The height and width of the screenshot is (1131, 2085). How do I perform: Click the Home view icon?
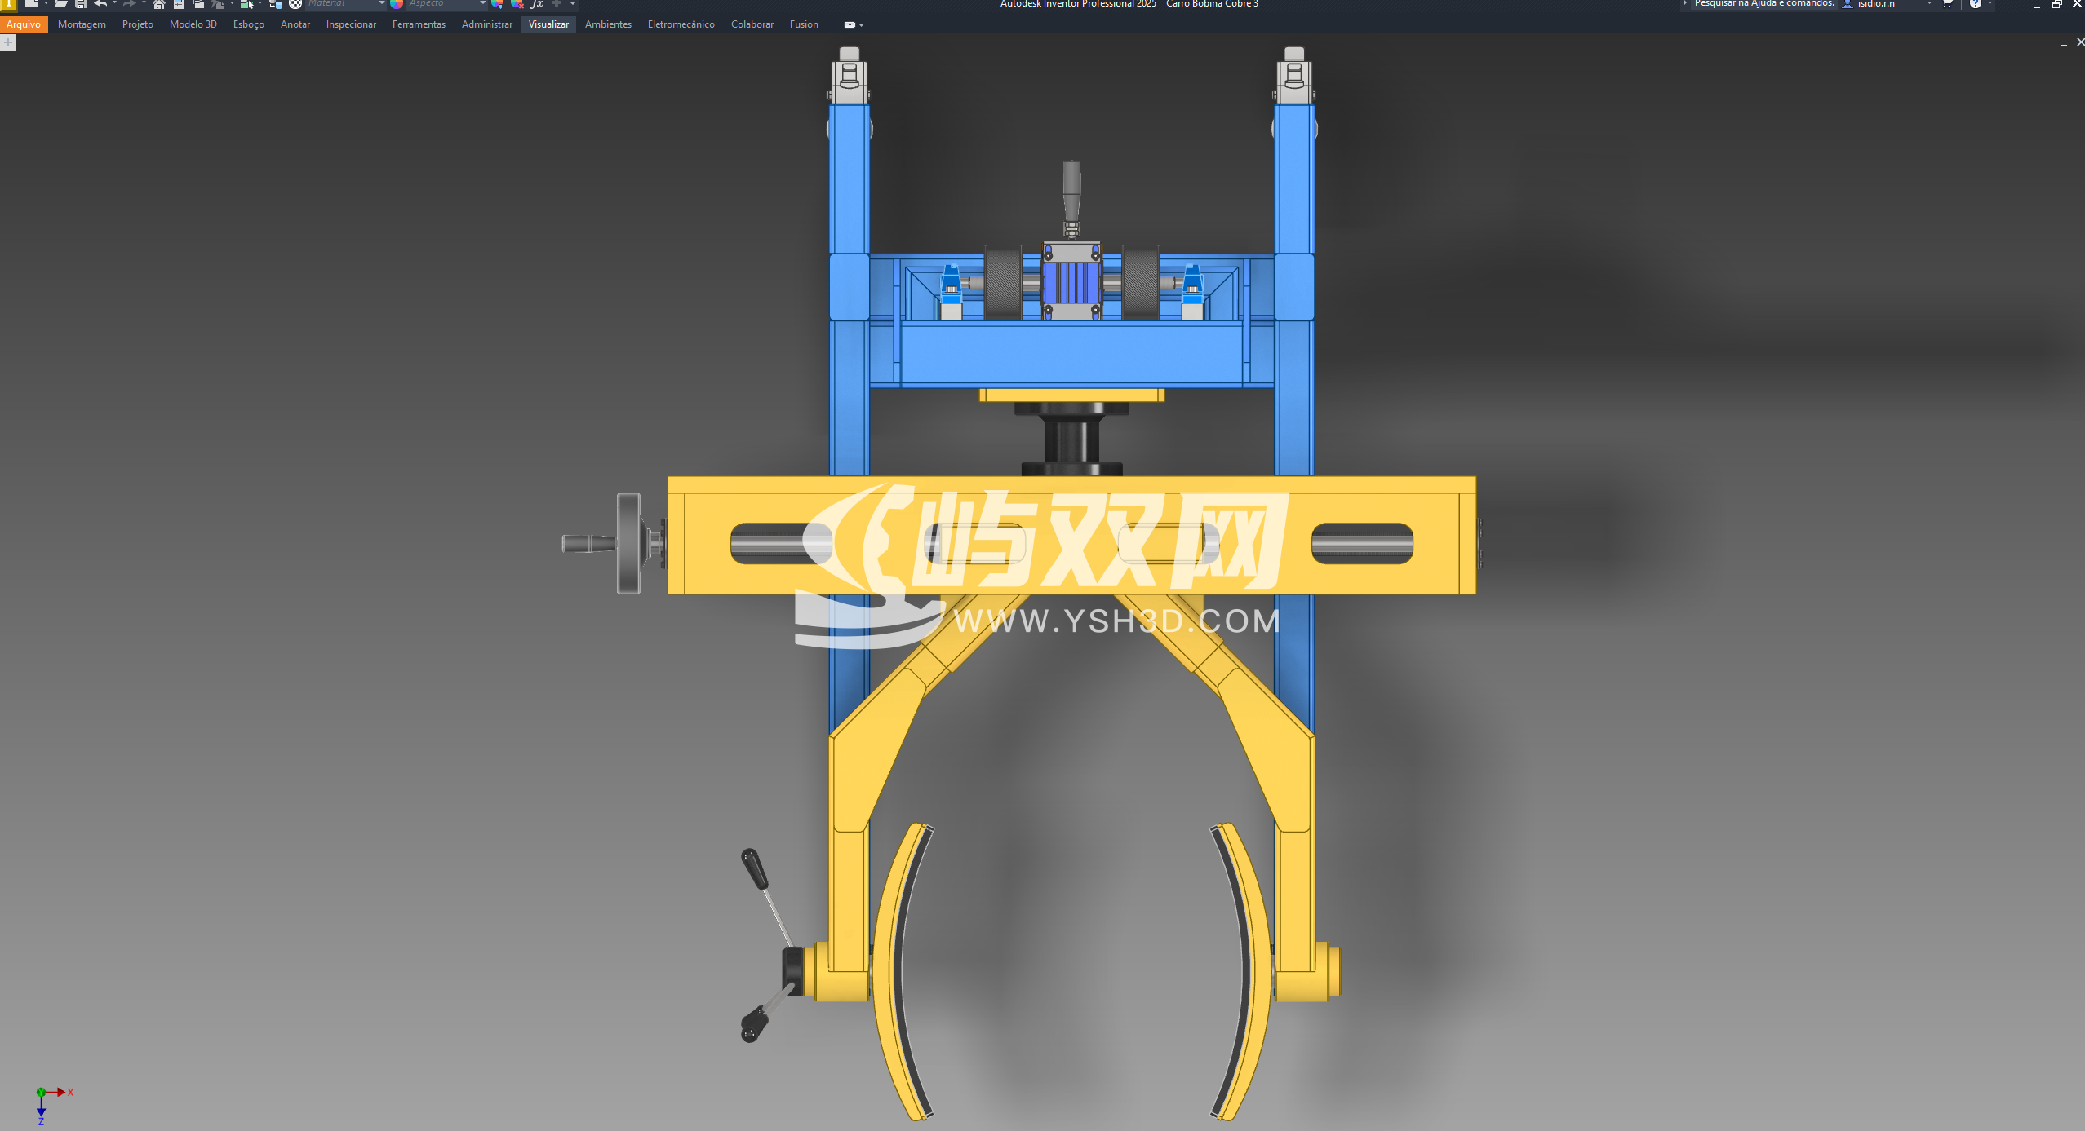coord(159,4)
